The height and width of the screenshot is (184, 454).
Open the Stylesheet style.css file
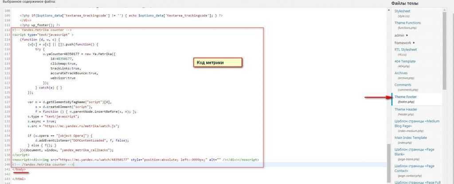tap(402, 11)
